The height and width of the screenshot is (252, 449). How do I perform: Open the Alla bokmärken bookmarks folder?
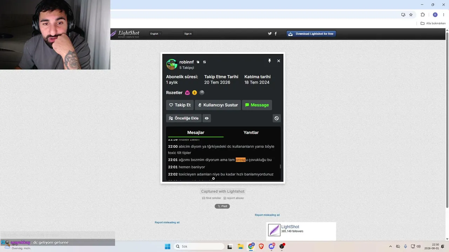(x=433, y=23)
